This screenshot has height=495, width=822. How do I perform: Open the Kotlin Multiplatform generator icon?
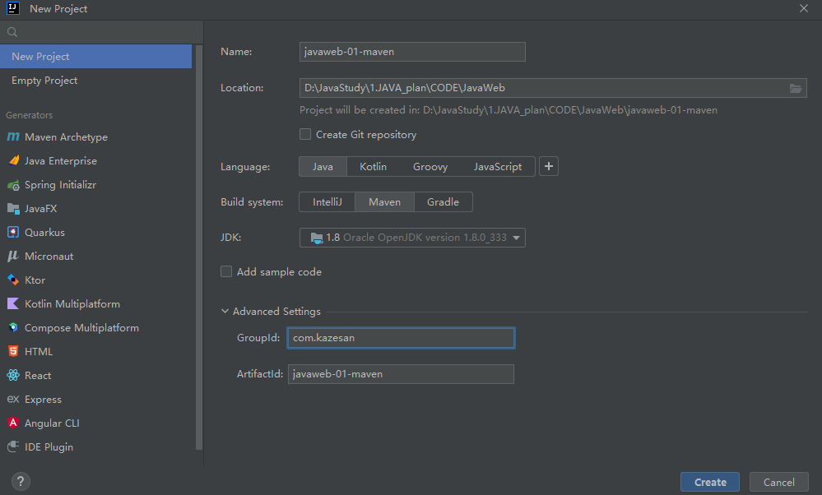[13, 304]
